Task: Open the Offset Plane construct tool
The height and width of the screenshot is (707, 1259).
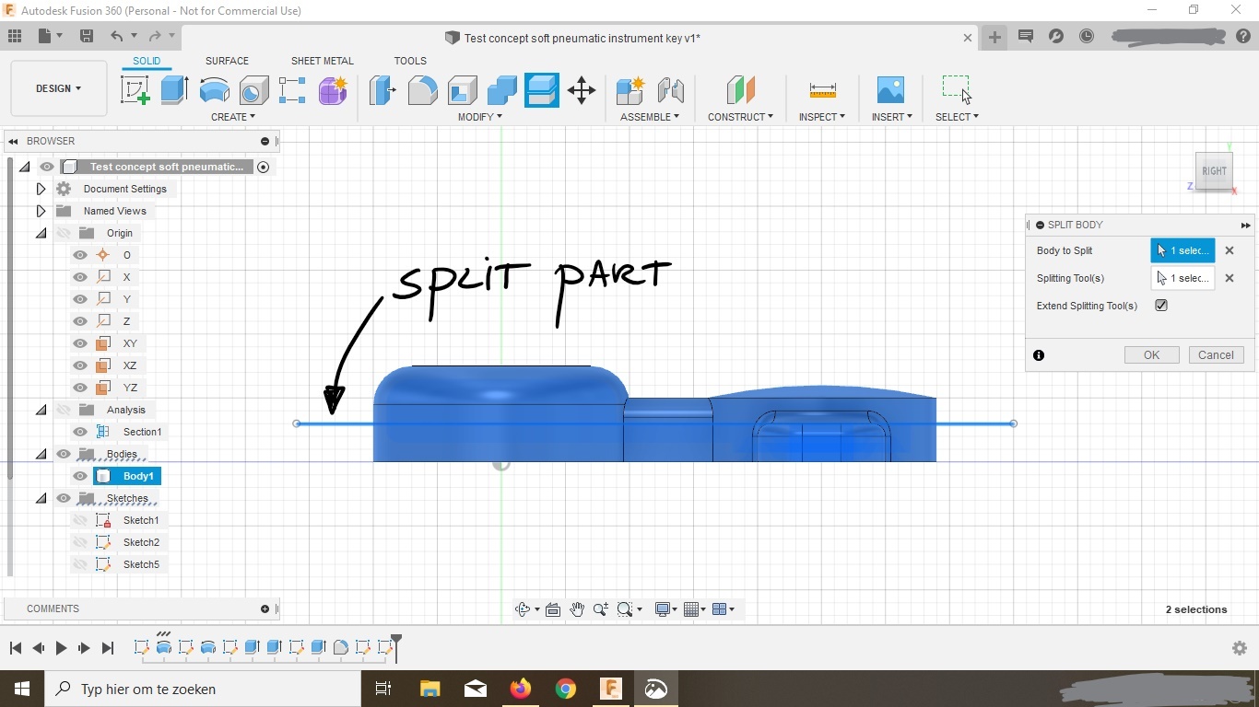Action: point(740,90)
